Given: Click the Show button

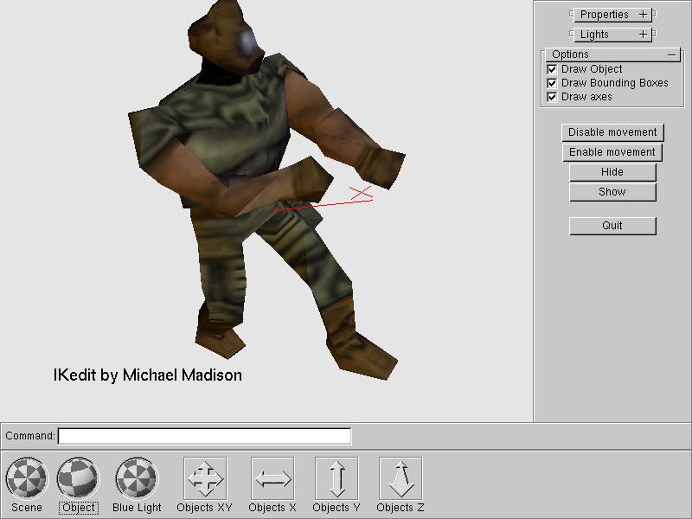Looking at the screenshot, I should [x=612, y=192].
